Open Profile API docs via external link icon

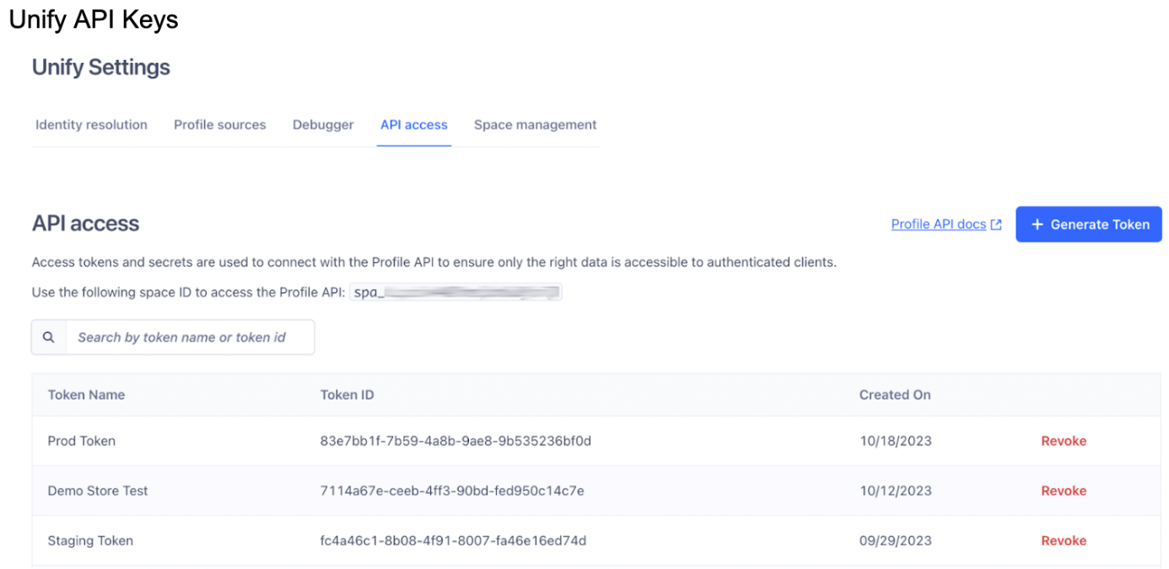996,224
